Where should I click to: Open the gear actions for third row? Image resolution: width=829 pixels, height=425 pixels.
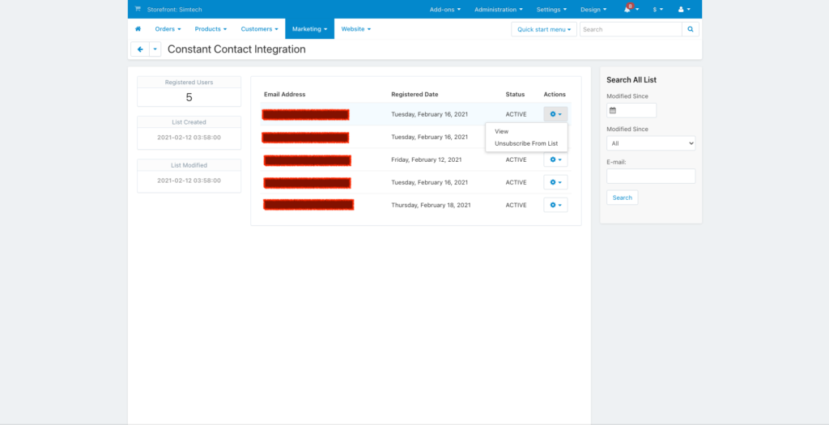(x=555, y=159)
